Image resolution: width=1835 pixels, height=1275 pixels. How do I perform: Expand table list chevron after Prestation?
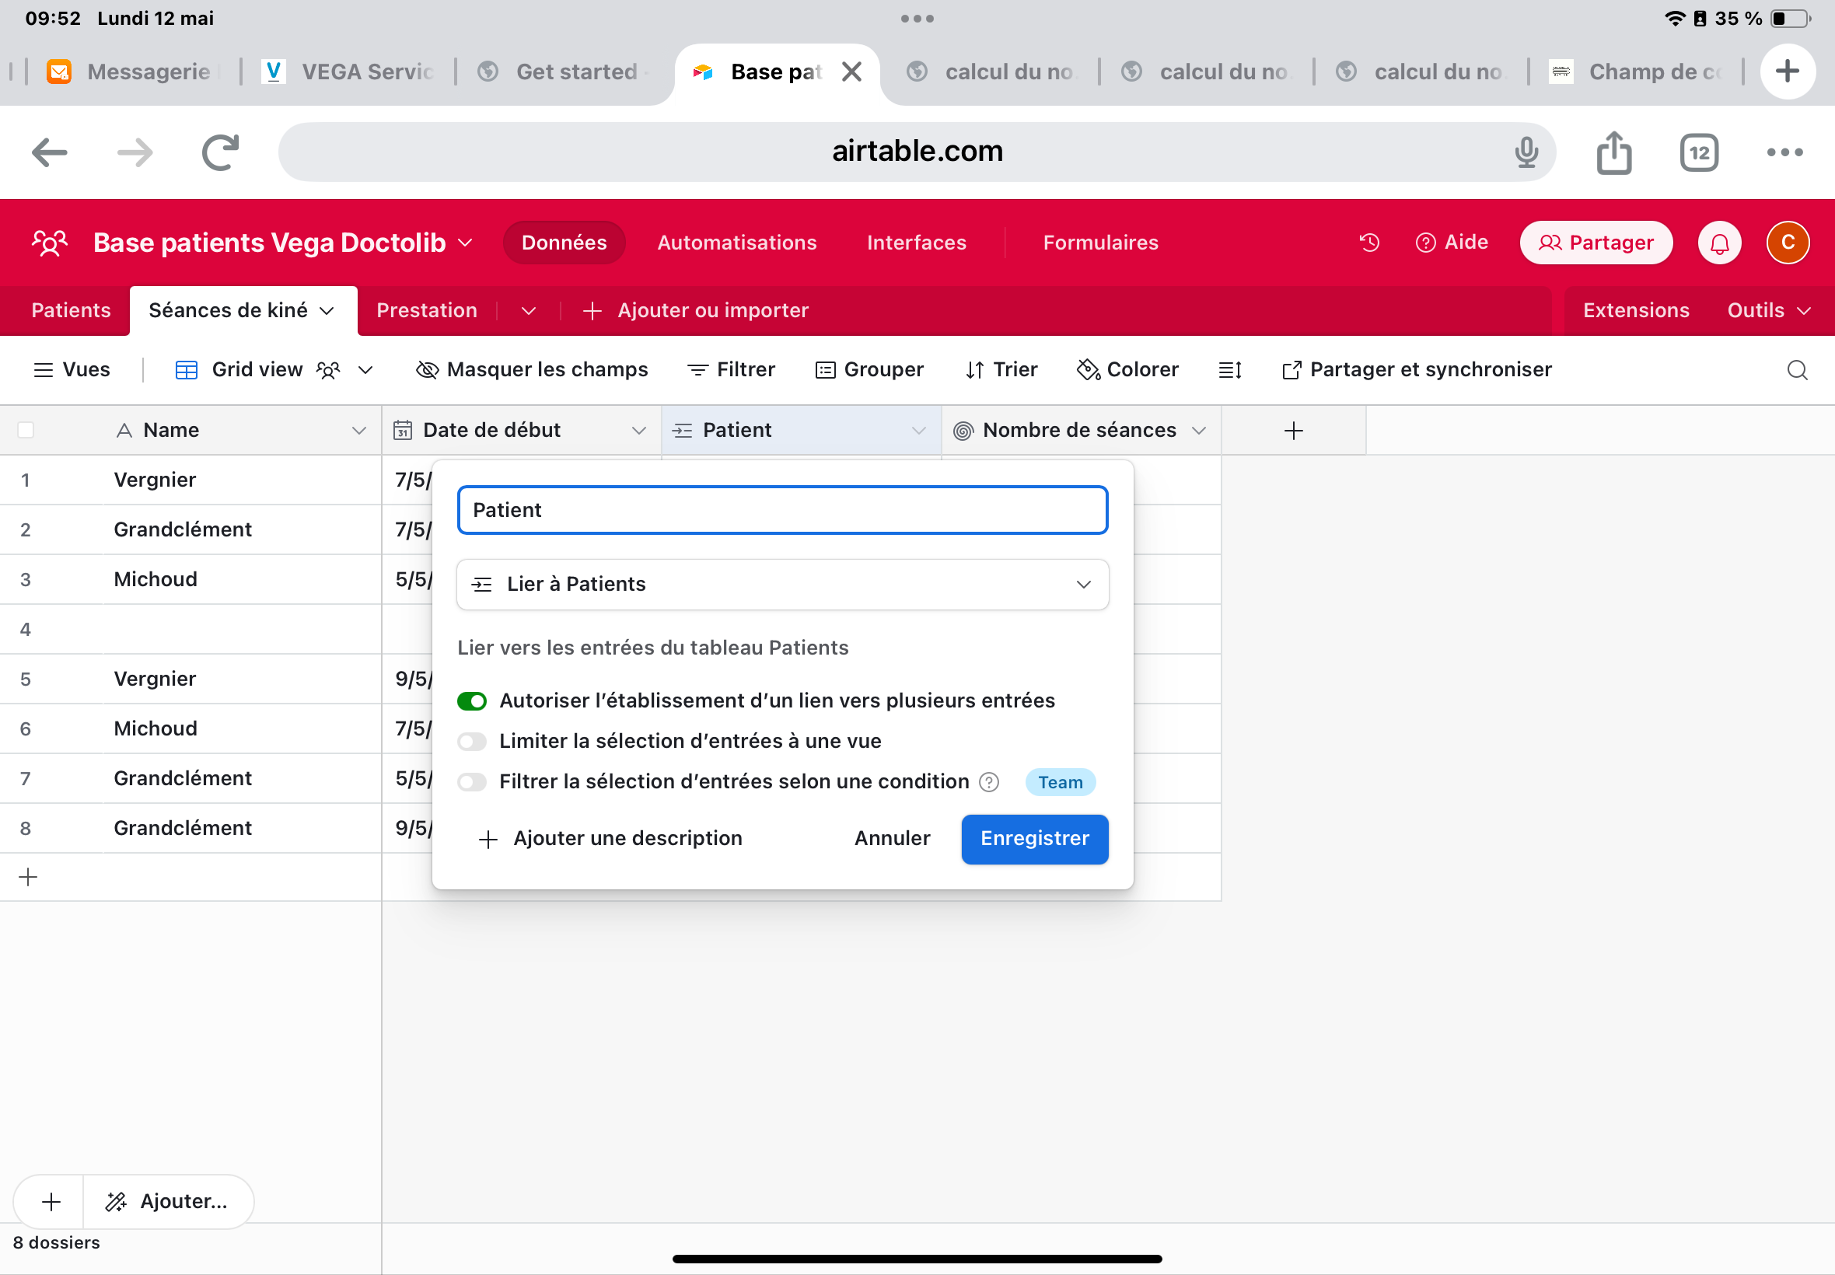tap(529, 311)
